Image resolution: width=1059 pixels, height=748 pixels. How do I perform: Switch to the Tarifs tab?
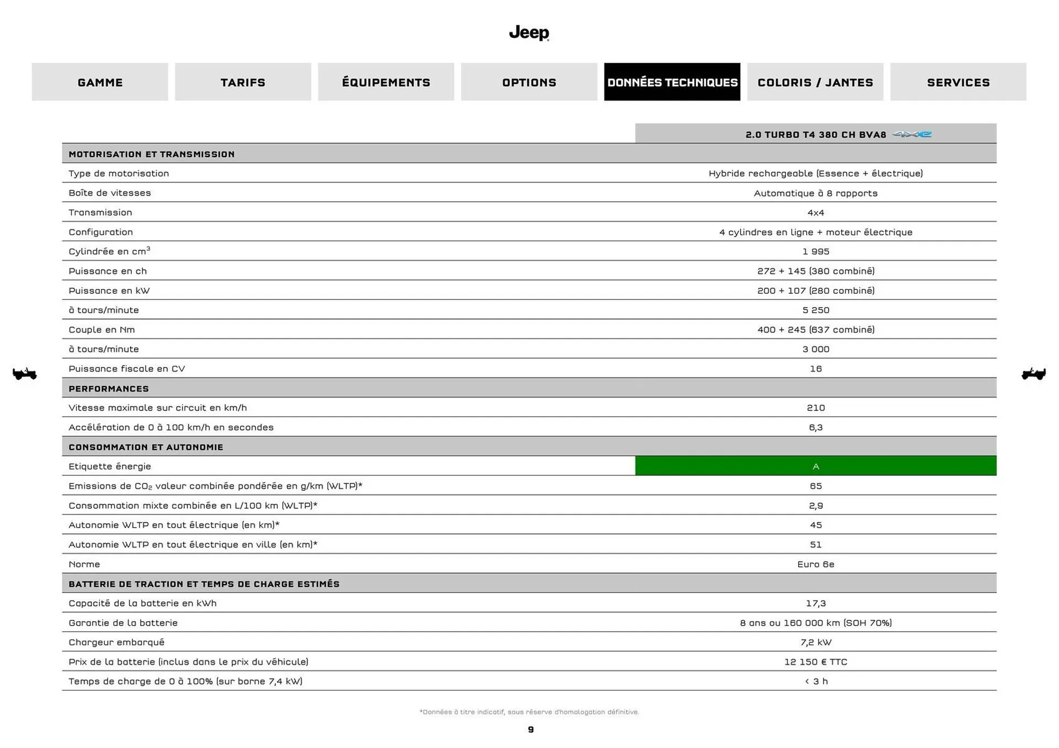pyautogui.click(x=243, y=82)
